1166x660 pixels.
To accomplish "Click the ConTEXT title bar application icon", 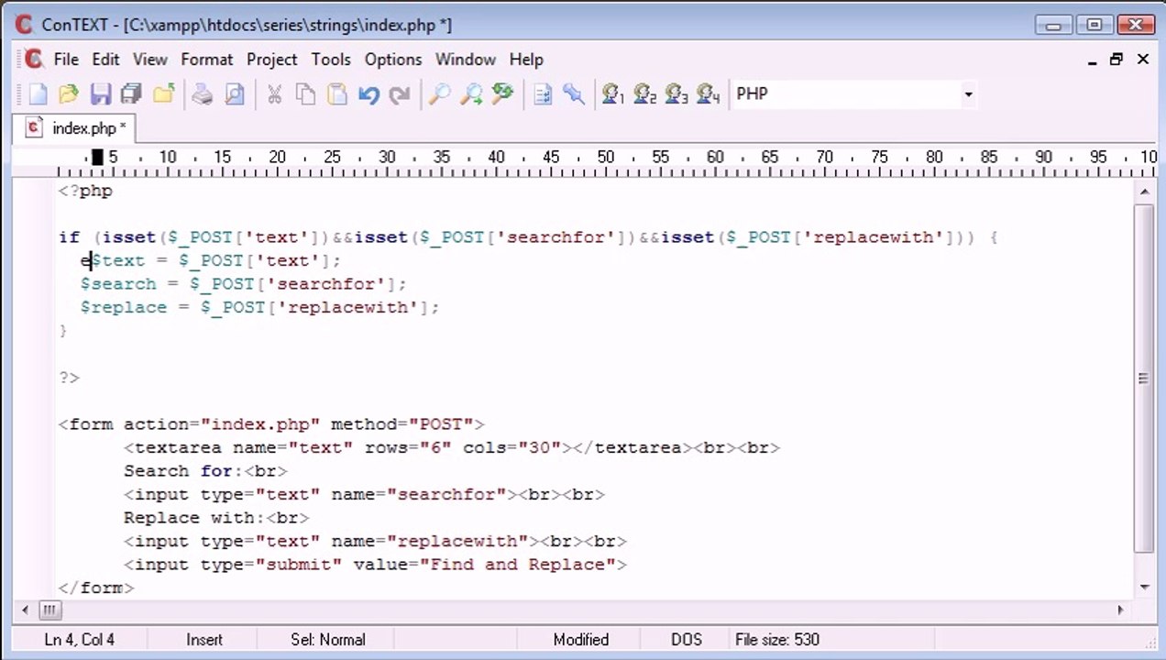I will (x=24, y=25).
